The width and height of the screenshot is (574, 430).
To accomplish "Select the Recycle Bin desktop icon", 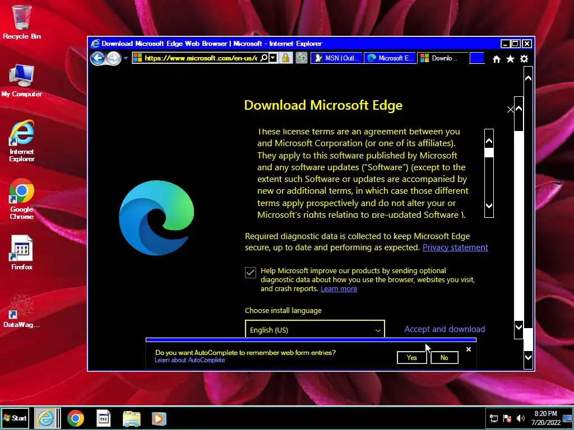I will pos(22,22).
